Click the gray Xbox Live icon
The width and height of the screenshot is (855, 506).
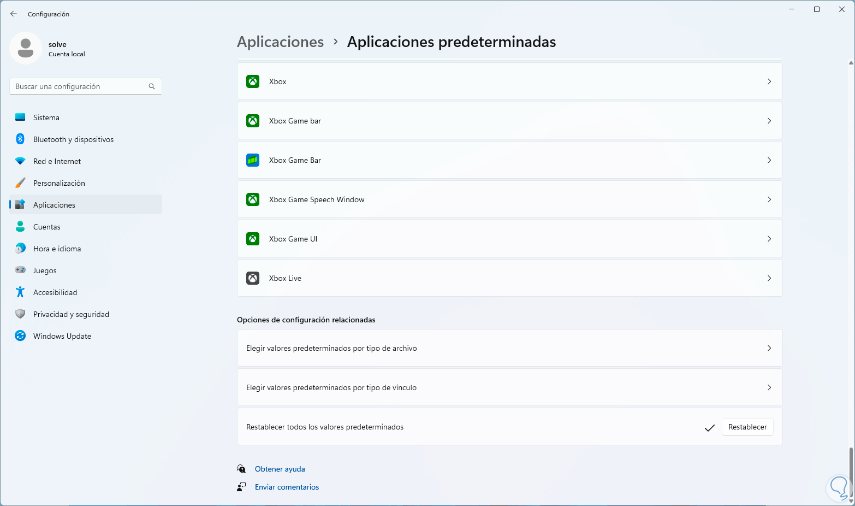click(253, 278)
